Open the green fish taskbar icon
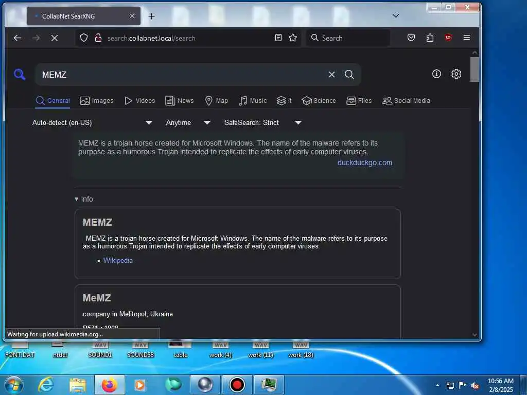 coord(173,385)
